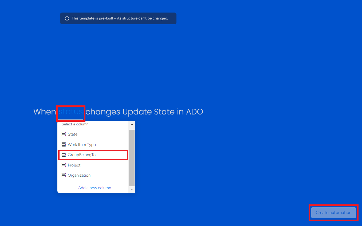Click the column list scroll down arrow
362x226 pixels.
[132, 189]
